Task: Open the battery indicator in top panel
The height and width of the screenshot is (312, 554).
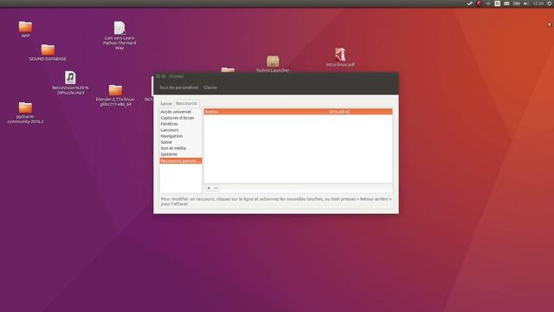Action: [517, 3]
